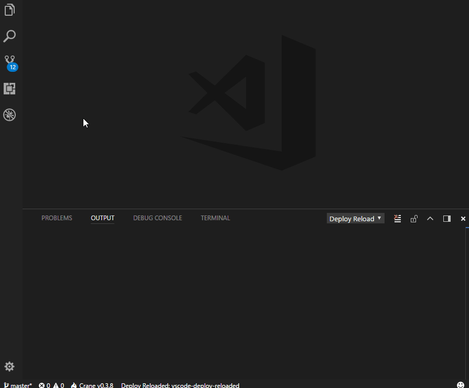Image resolution: width=469 pixels, height=388 pixels.
Task: Open the Manage gear menu
Action: (x=9, y=366)
